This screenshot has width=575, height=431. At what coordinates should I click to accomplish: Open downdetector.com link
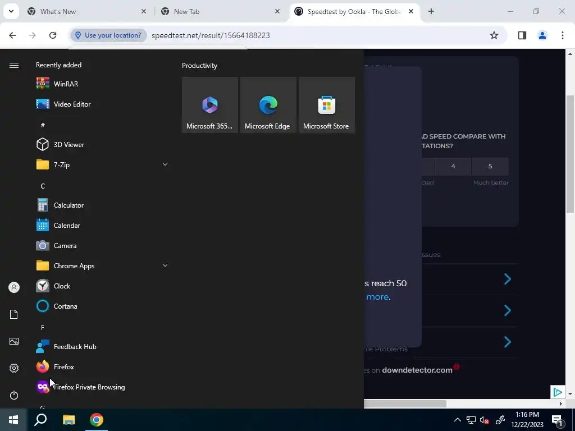pos(417,370)
